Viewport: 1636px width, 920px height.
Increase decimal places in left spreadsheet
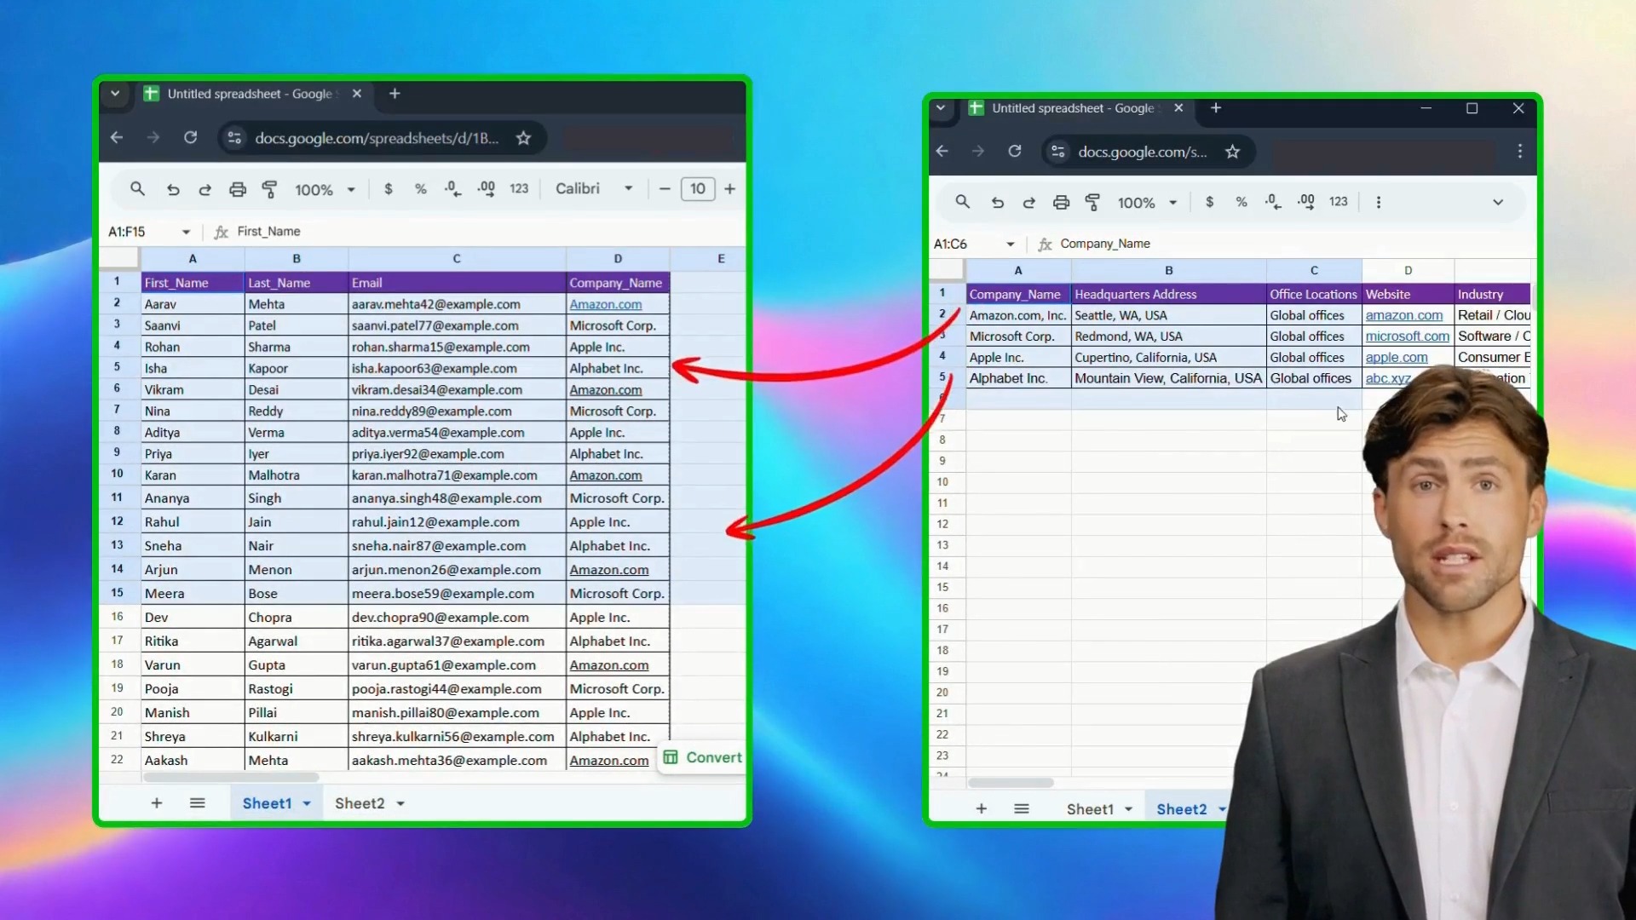click(x=486, y=189)
